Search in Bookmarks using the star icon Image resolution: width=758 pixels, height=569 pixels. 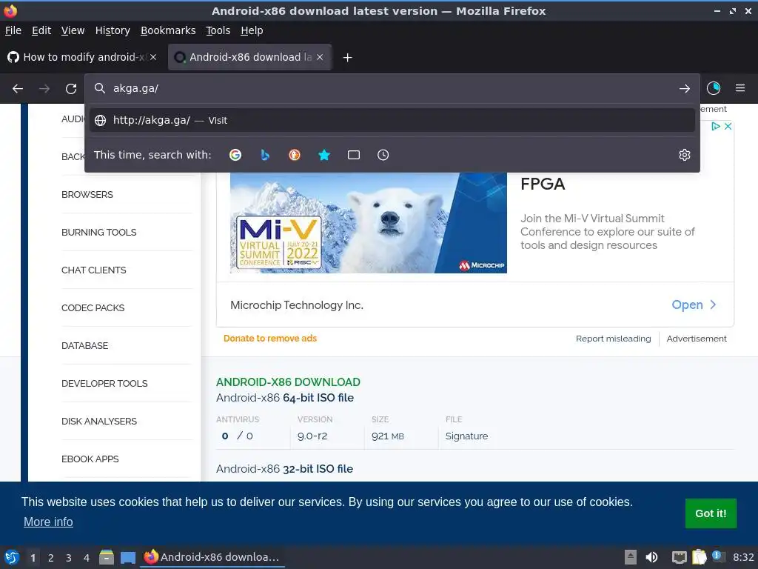(324, 155)
